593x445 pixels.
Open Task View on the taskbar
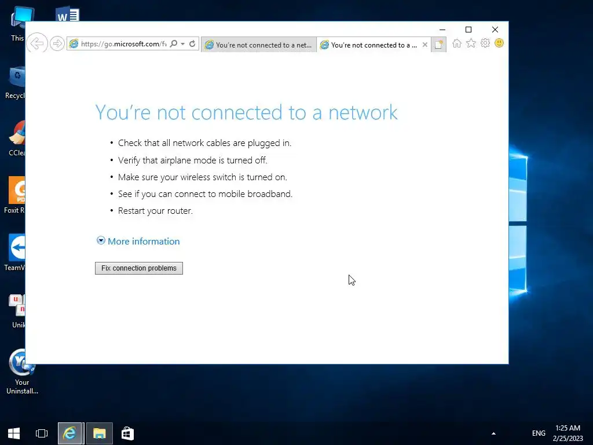(x=42, y=433)
